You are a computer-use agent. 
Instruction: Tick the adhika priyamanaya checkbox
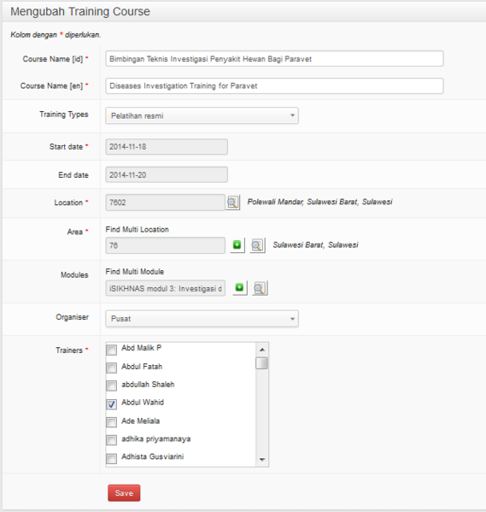pos(111,440)
